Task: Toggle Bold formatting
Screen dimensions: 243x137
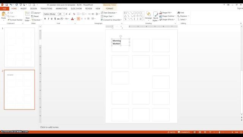Action: click(45, 19)
